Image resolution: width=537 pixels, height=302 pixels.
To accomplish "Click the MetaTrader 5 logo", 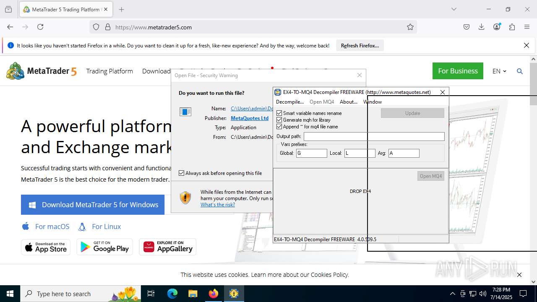I will coord(42,71).
